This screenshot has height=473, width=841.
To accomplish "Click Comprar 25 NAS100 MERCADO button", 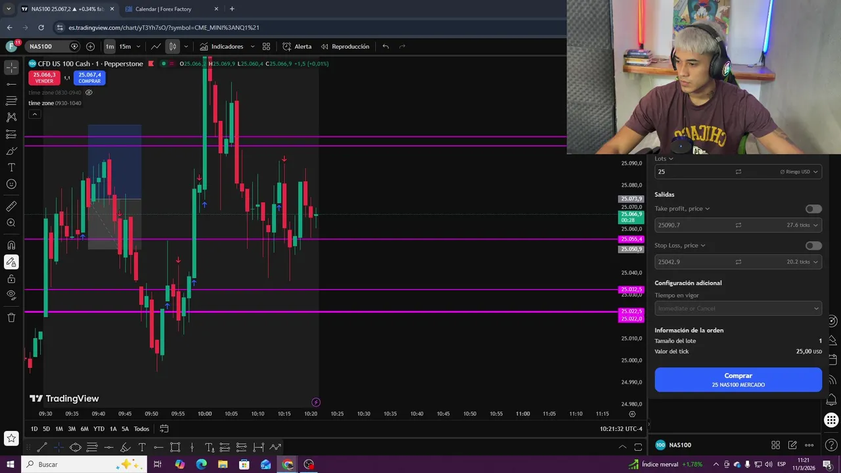I will click(738, 380).
